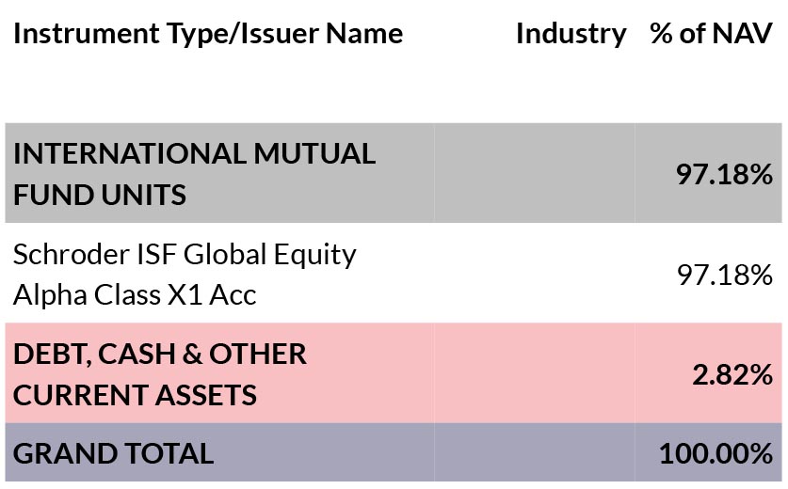Click the 100.00% grand total value
Screen dimensions: 788x489
[716, 453]
